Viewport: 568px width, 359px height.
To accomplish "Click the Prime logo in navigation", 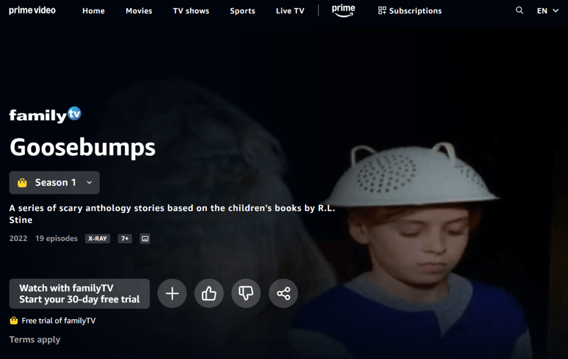I will pyautogui.click(x=343, y=11).
